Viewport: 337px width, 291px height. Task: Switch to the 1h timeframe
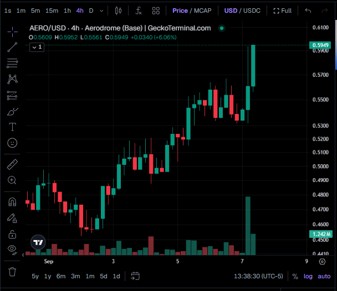(x=67, y=11)
